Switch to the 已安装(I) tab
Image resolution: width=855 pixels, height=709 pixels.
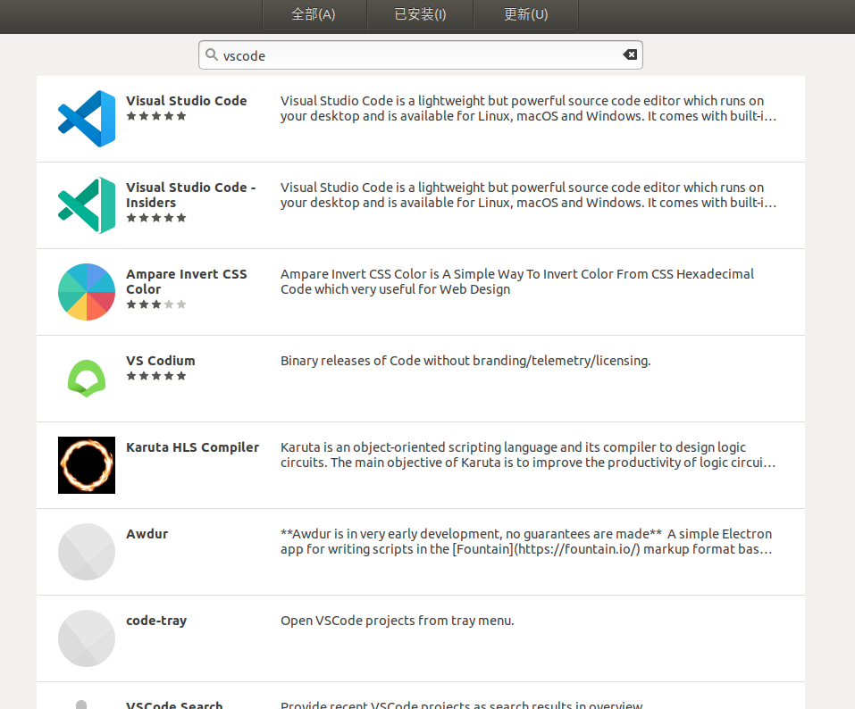(420, 14)
